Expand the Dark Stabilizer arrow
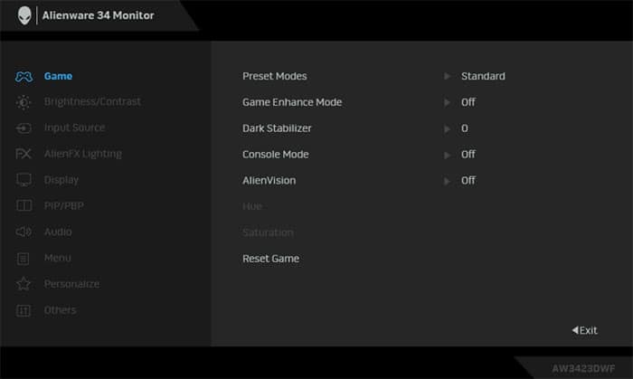The height and width of the screenshot is (379, 633). [x=447, y=128]
